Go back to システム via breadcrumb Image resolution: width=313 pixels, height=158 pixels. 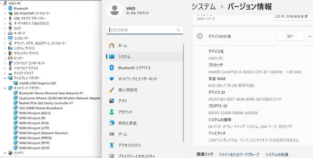[x=203, y=7]
